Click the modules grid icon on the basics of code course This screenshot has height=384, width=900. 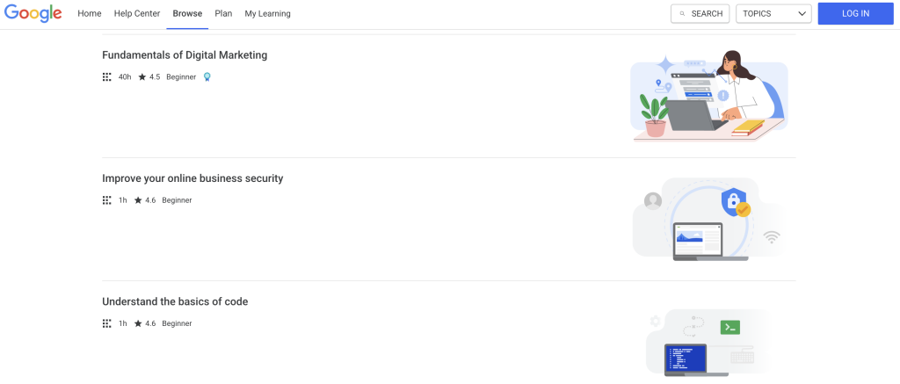coord(106,323)
